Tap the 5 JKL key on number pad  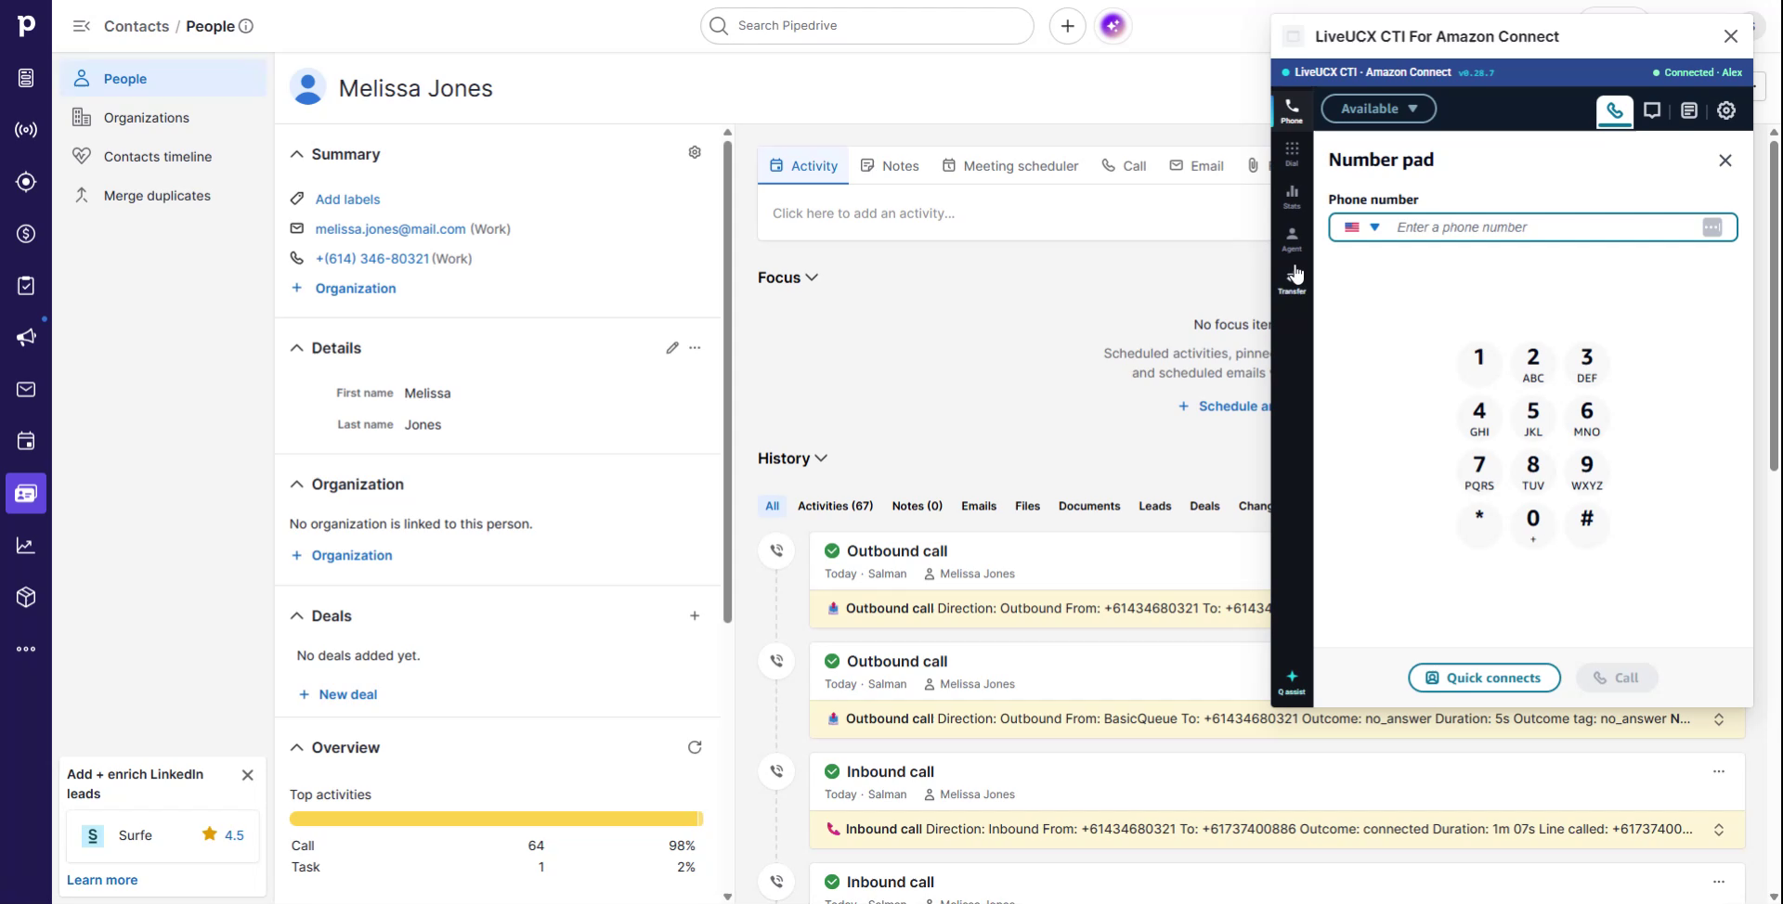tap(1533, 418)
